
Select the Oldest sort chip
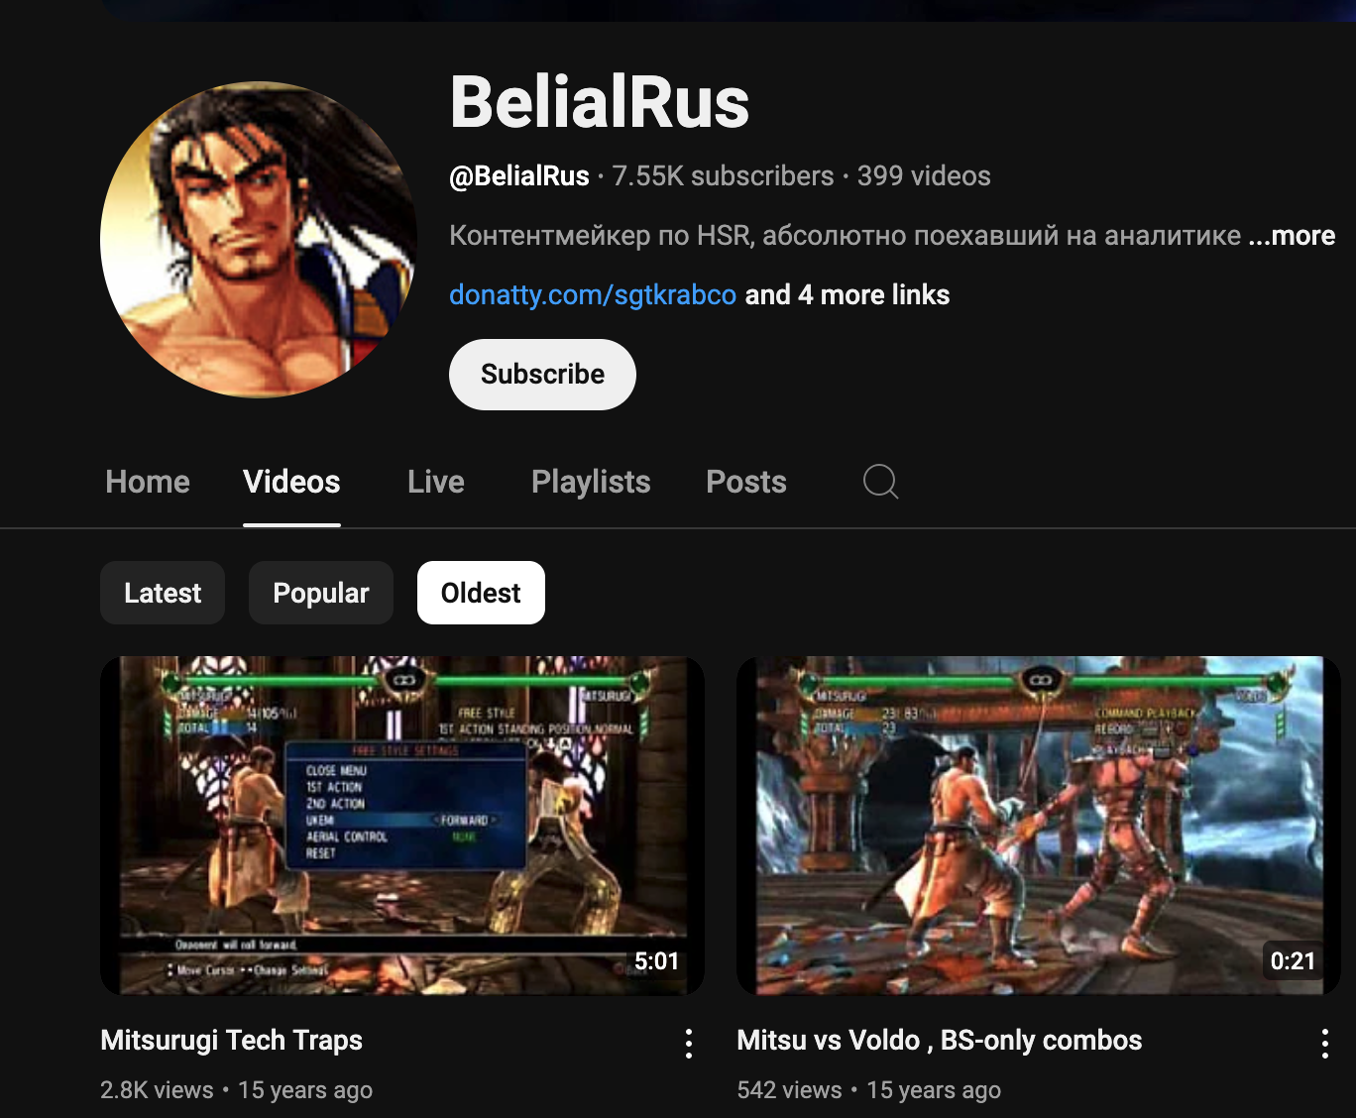(x=481, y=593)
